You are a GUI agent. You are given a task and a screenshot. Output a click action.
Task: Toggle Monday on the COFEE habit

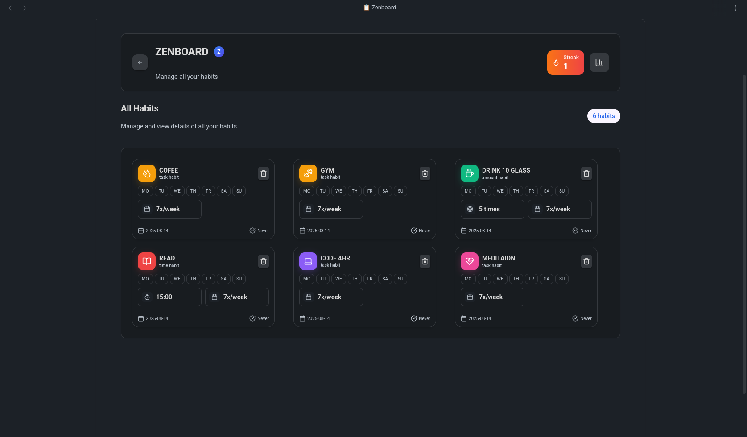point(145,191)
